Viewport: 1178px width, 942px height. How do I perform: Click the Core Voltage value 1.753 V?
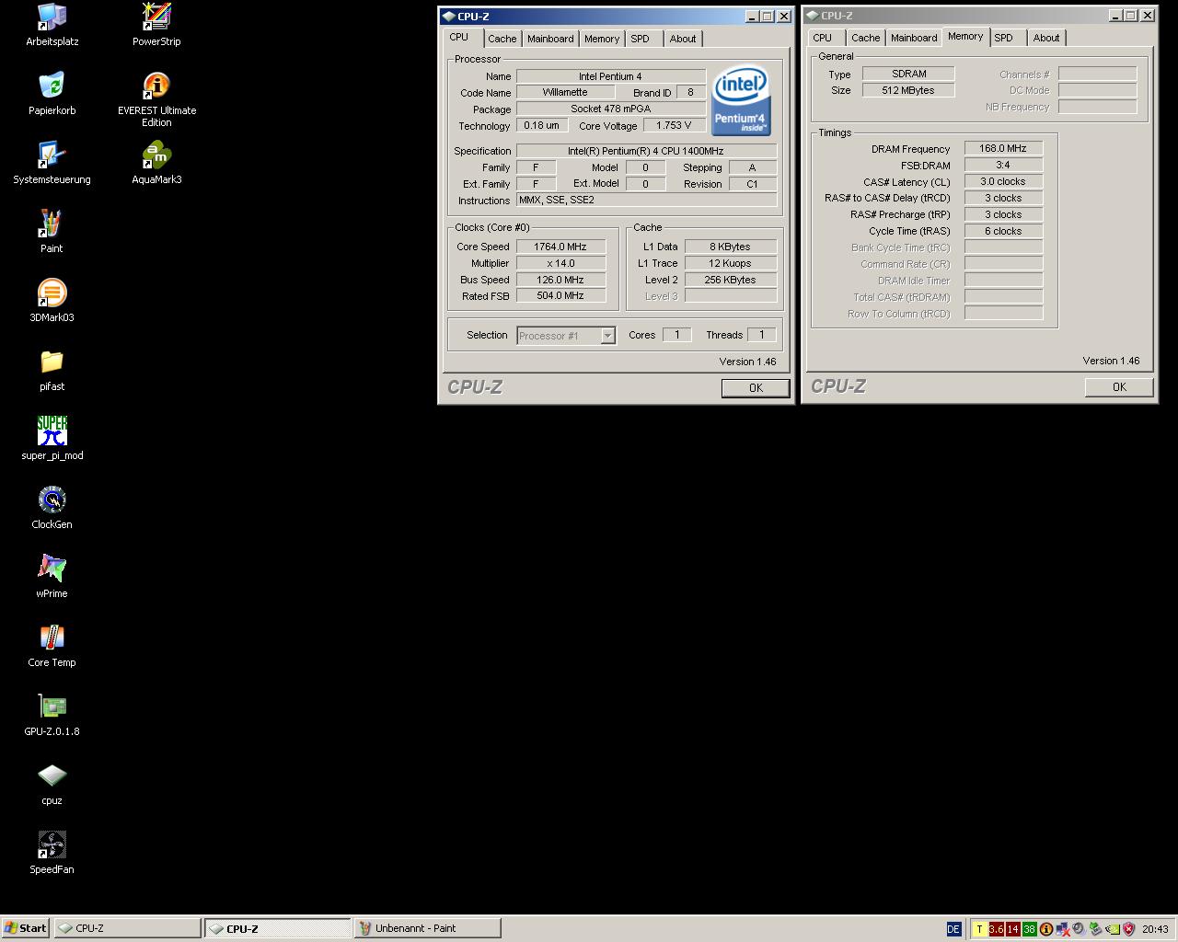pyautogui.click(x=674, y=125)
